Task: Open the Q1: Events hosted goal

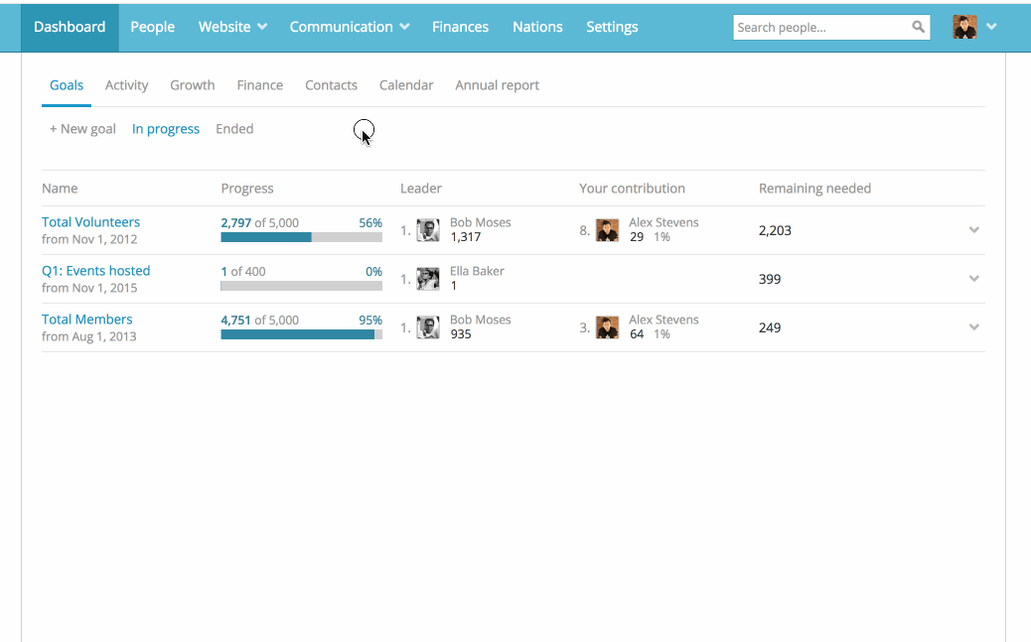Action: (96, 271)
